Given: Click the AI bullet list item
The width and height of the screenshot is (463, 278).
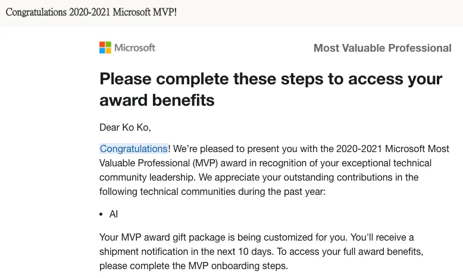Looking at the screenshot, I should (114, 214).
